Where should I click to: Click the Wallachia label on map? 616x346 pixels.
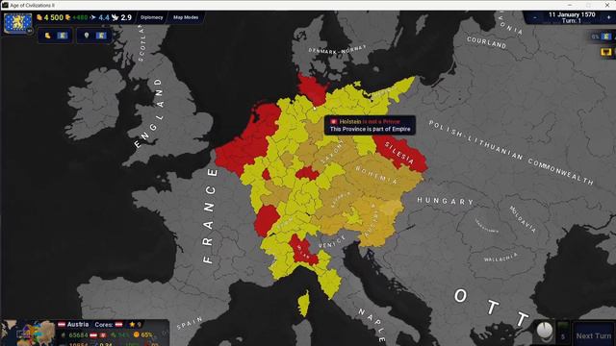tap(500, 258)
